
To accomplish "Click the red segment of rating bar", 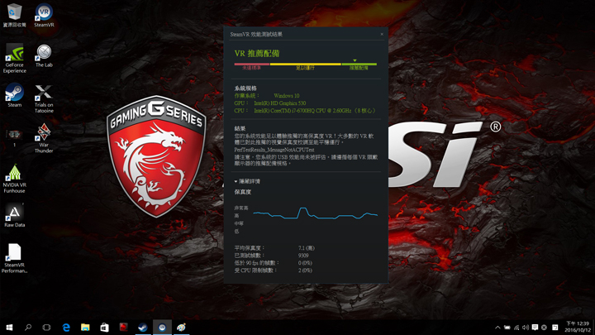I will point(251,65).
